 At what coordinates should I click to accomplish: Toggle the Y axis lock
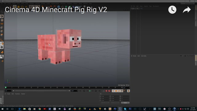point(34,7)
